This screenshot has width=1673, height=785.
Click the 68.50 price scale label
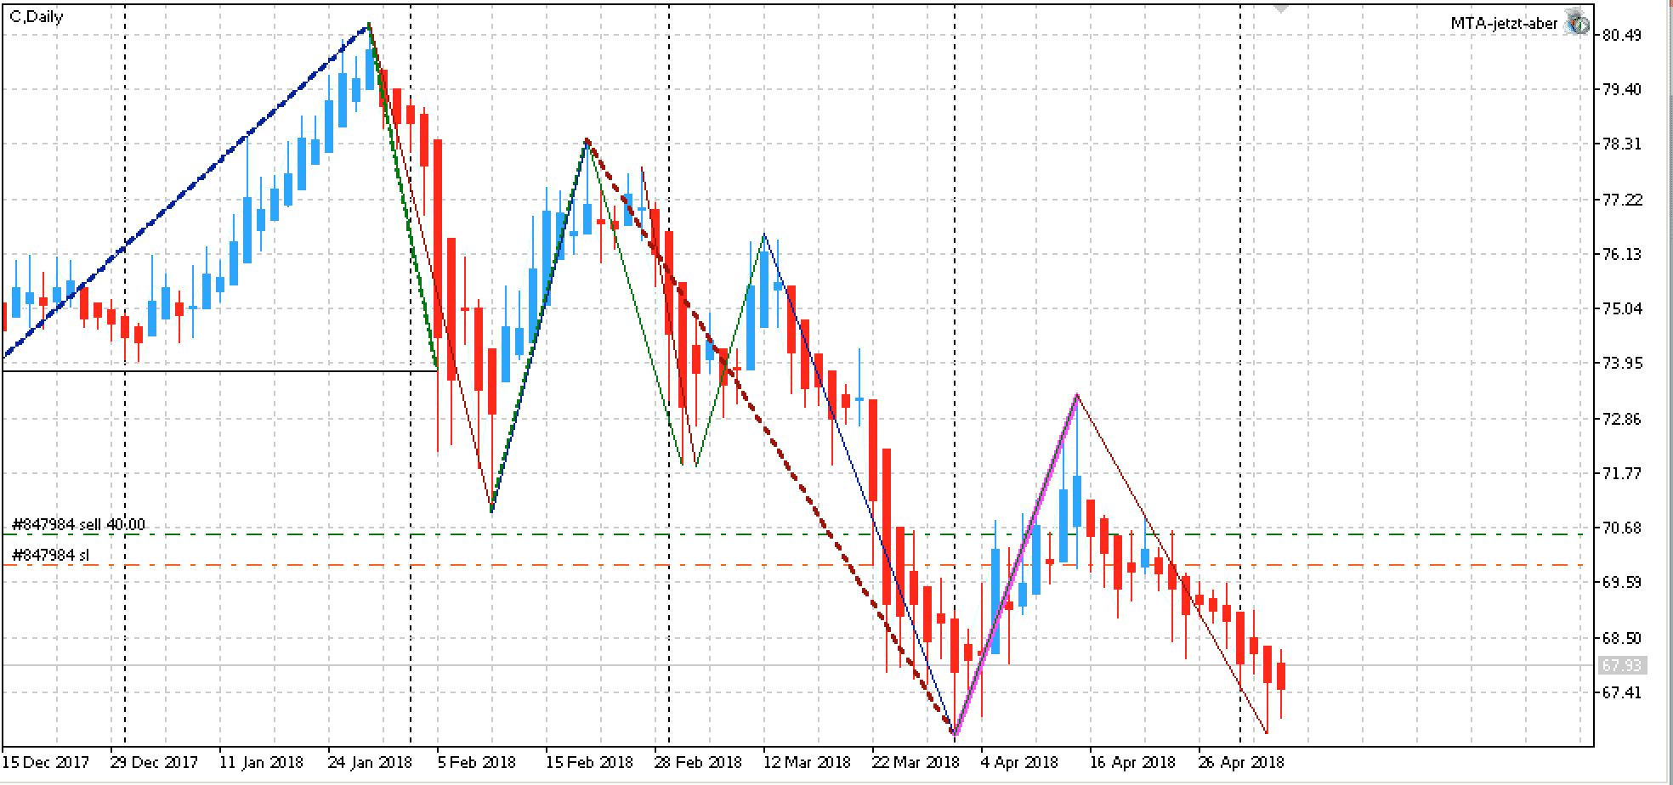[x=1621, y=638]
